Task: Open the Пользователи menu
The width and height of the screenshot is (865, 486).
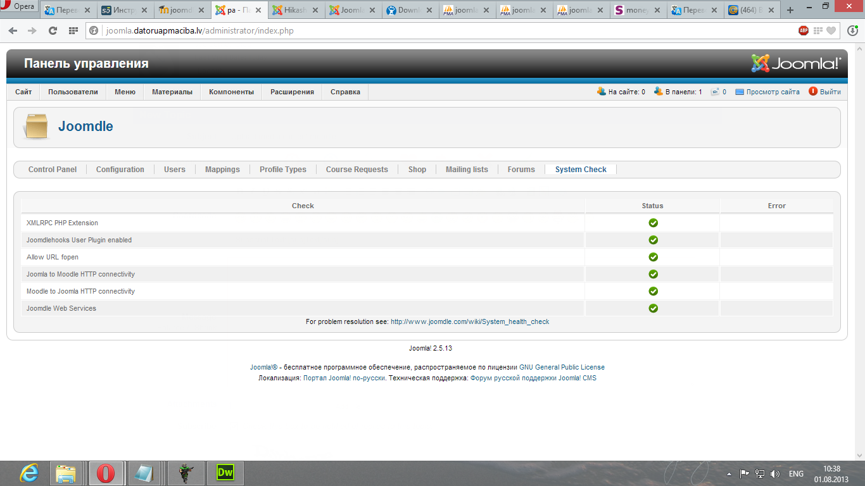Action: [x=73, y=92]
